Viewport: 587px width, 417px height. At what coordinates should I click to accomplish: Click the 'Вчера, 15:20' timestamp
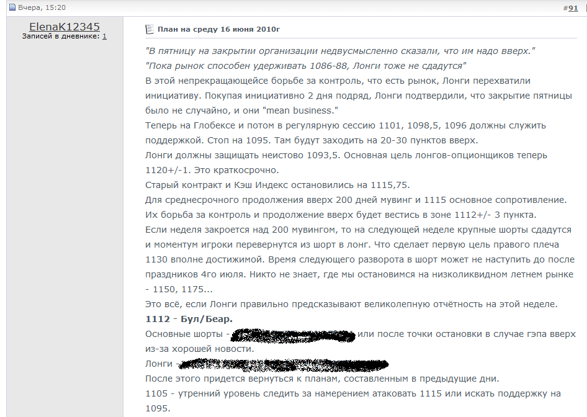coord(41,8)
